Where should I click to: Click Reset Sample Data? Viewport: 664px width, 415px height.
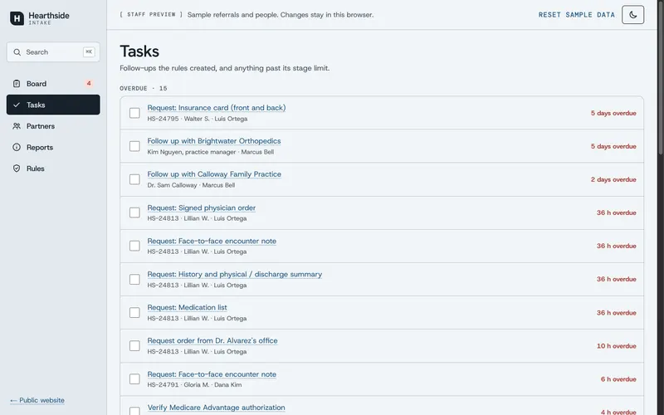(x=576, y=15)
